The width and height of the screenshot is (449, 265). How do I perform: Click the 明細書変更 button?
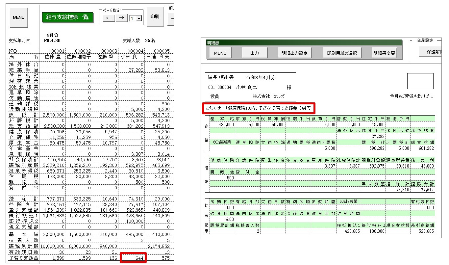point(384,53)
